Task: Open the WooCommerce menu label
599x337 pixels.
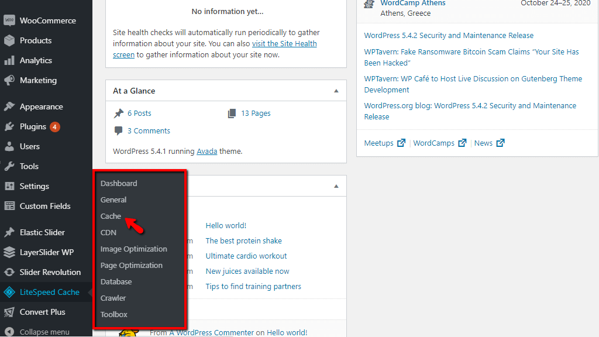Action: pos(48,20)
